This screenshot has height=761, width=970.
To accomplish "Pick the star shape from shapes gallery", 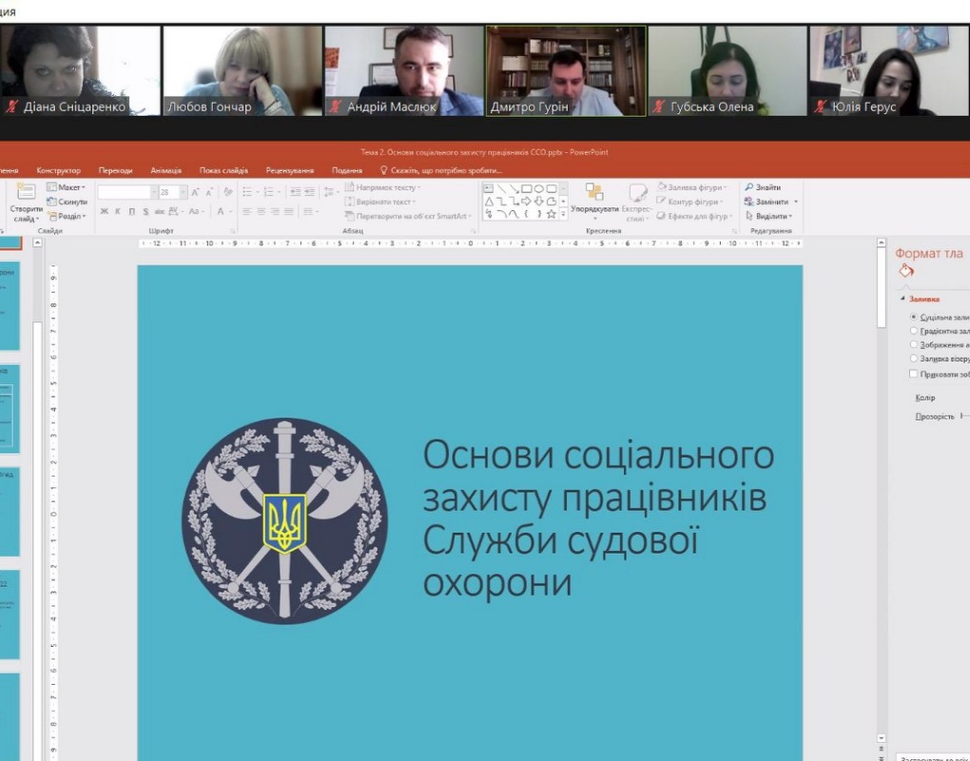I will [x=552, y=214].
